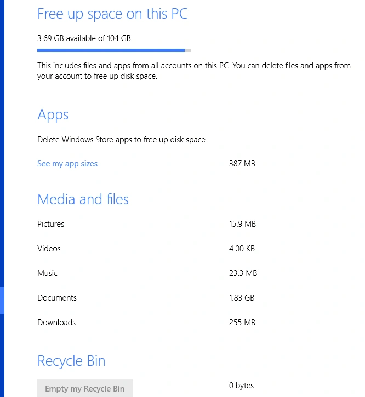This screenshot has width=365, height=397.
Task: Click the 0 bytes Recycle Bin size
Action: pos(241,386)
